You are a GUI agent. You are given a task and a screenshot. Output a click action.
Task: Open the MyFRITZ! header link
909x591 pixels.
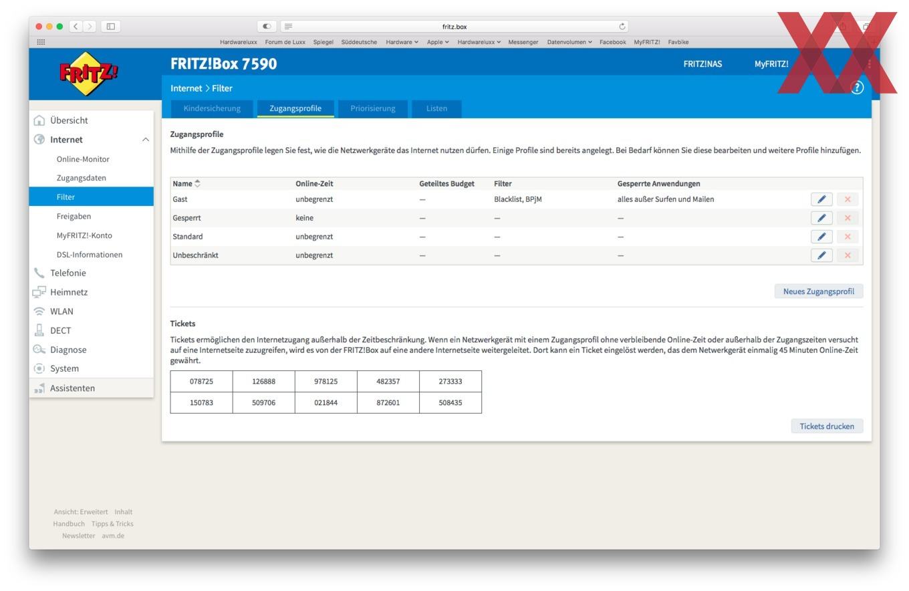coord(771,64)
